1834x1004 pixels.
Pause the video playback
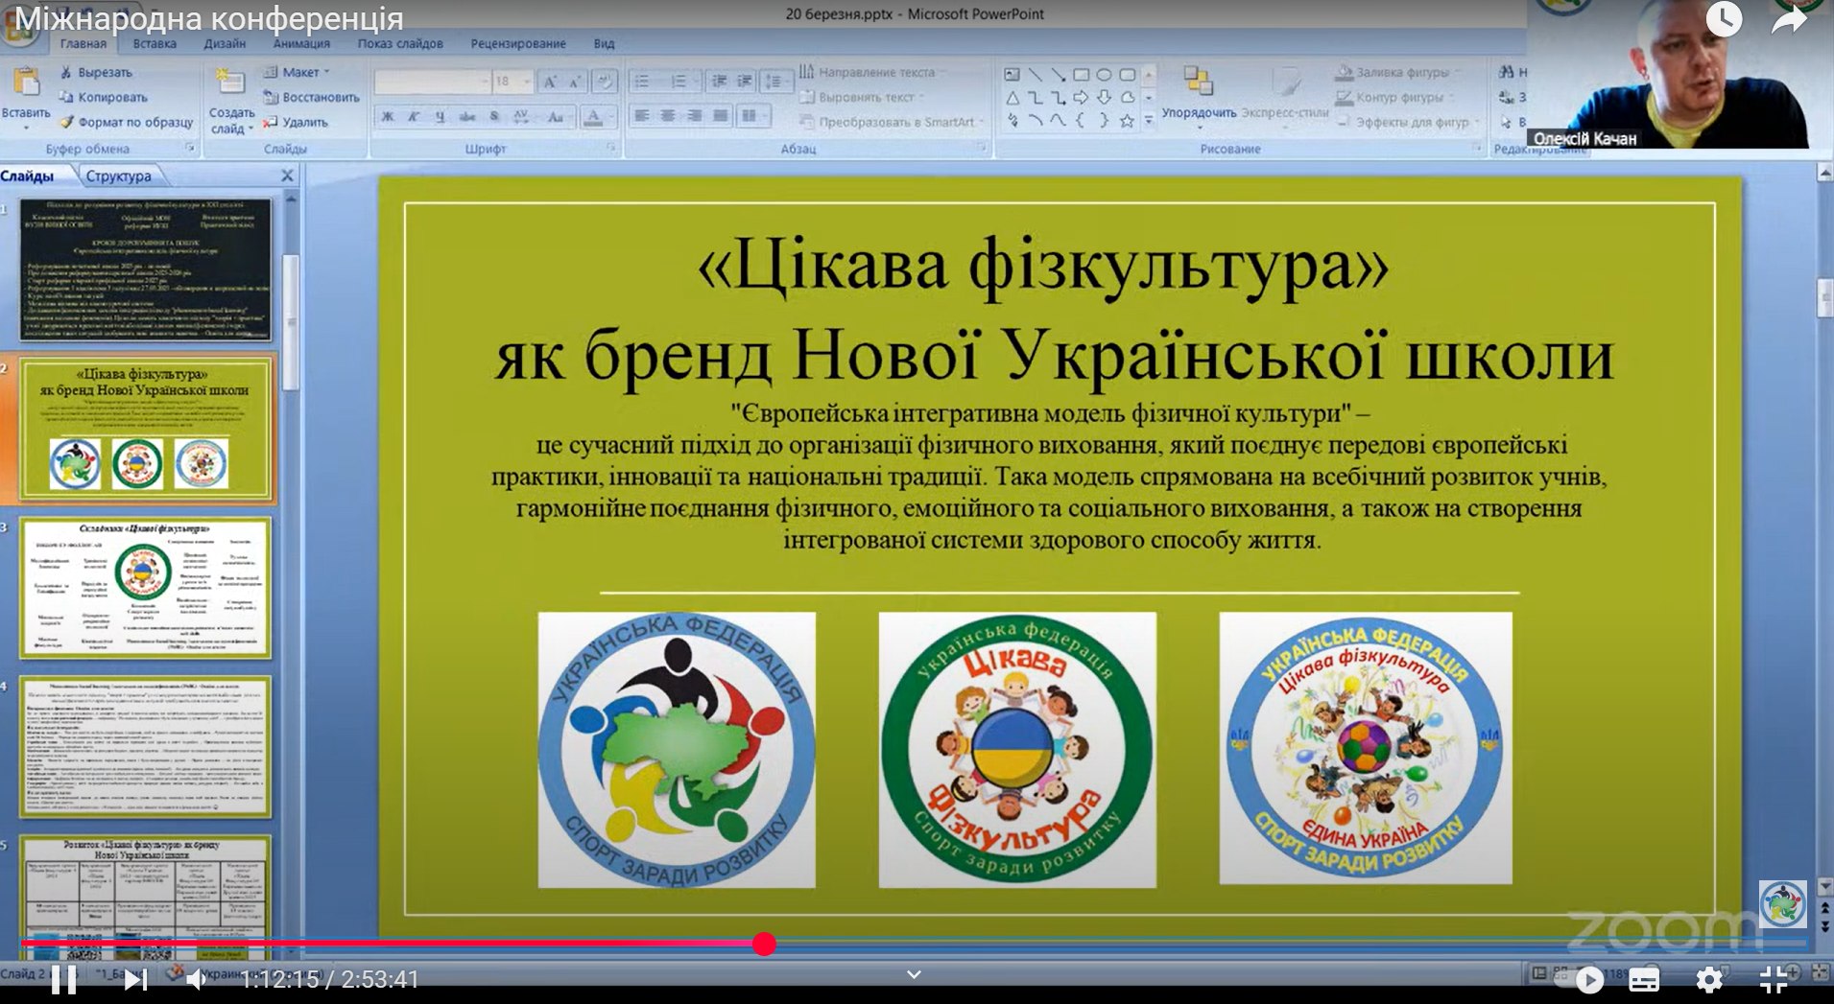(63, 979)
